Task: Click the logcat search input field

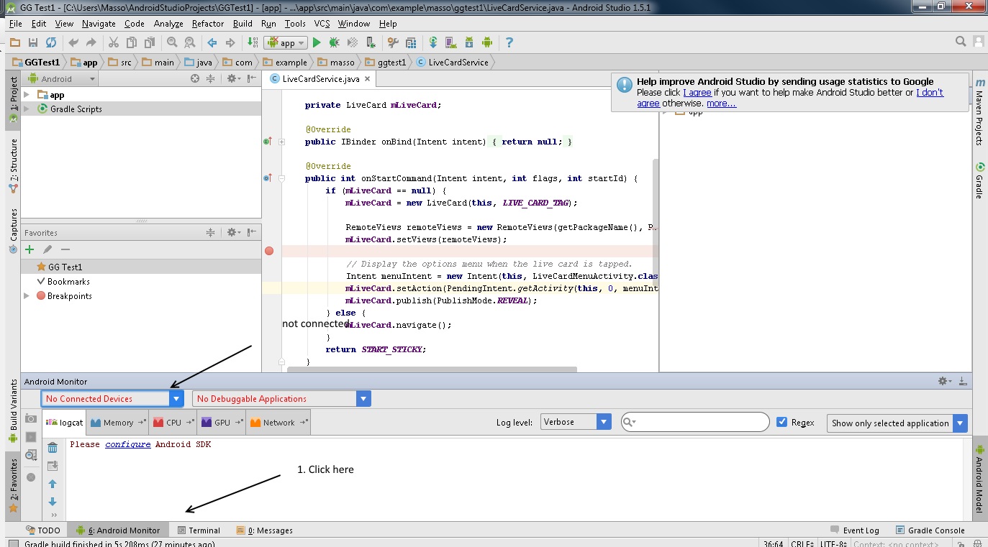Action: [695, 422]
